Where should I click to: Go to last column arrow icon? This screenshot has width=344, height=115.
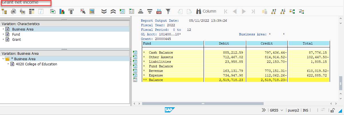pos(253,11)
